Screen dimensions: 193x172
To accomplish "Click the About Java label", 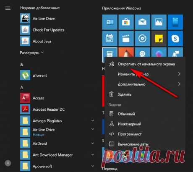I will click(42, 42).
